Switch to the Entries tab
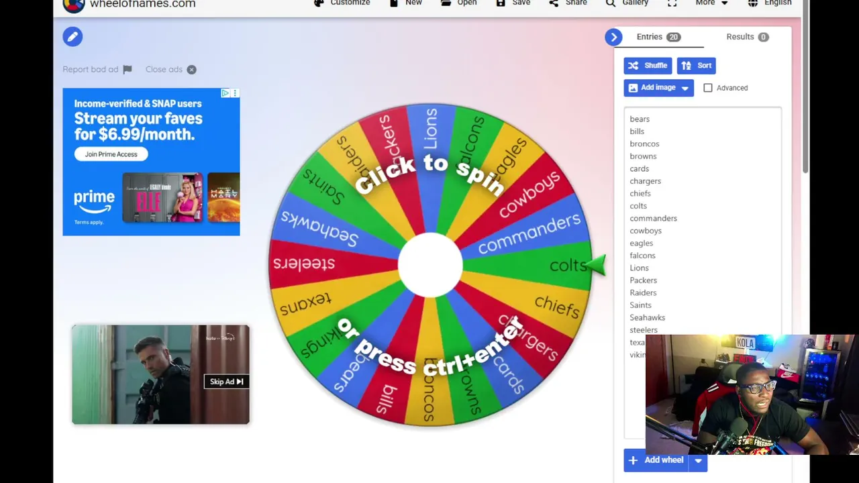The height and width of the screenshot is (483, 859). coord(658,37)
